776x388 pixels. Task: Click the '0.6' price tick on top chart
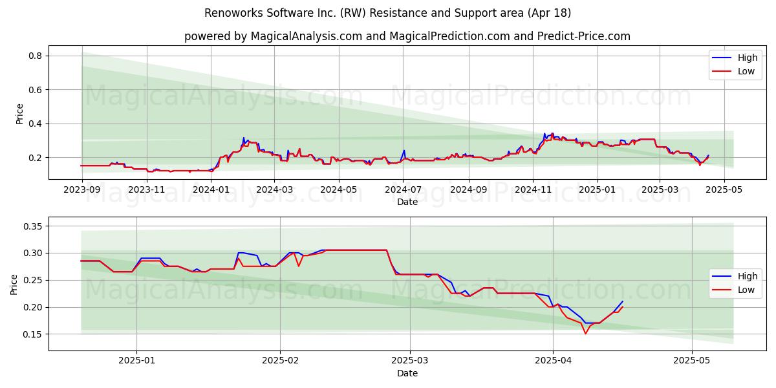tap(36, 90)
